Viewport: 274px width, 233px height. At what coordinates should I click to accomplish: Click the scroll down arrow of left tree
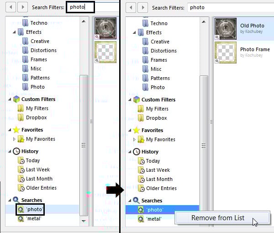click(84, 221)
